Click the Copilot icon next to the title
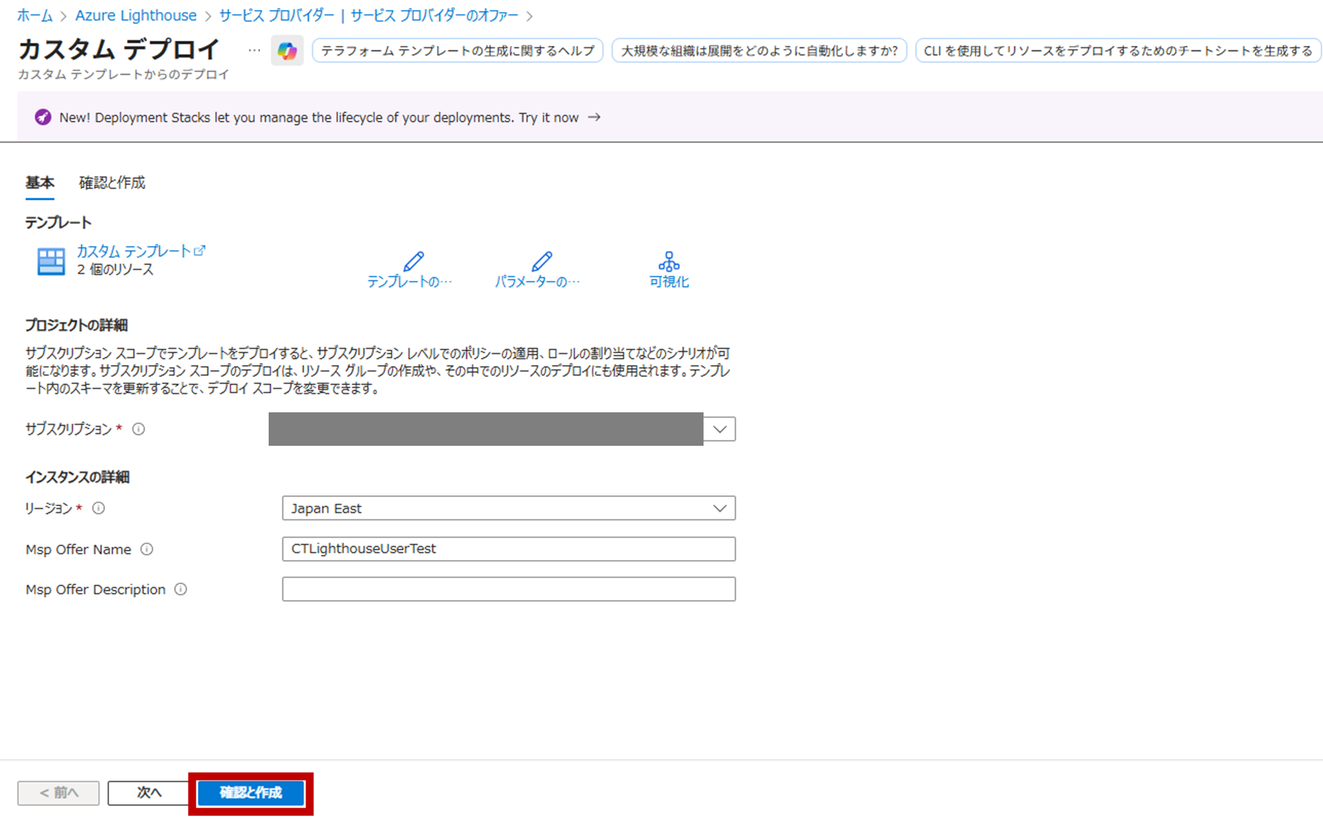 [x=287, y=51]
